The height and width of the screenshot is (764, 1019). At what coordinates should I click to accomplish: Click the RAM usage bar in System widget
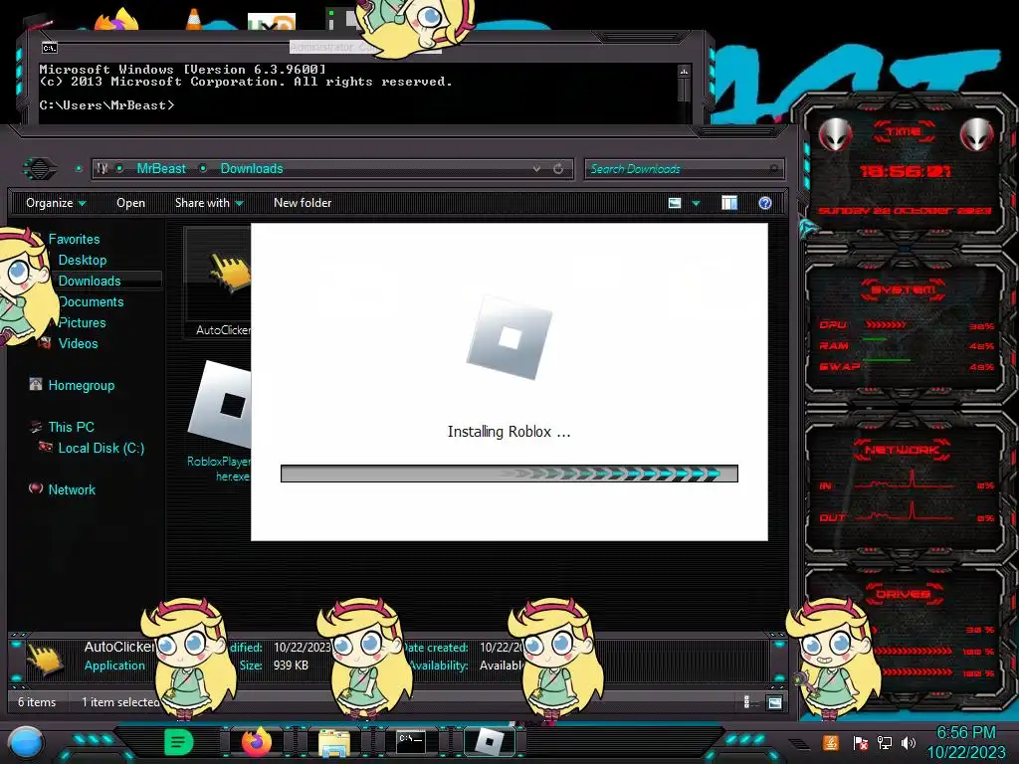(875, 340)
